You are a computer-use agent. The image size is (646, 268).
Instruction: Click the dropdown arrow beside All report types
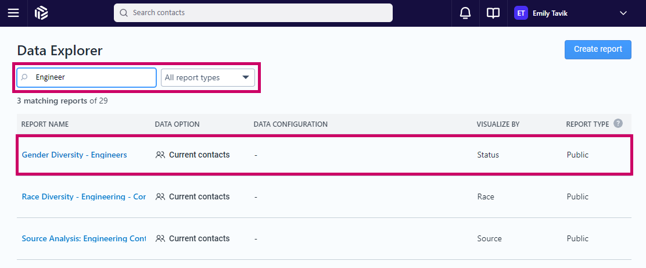246,77
